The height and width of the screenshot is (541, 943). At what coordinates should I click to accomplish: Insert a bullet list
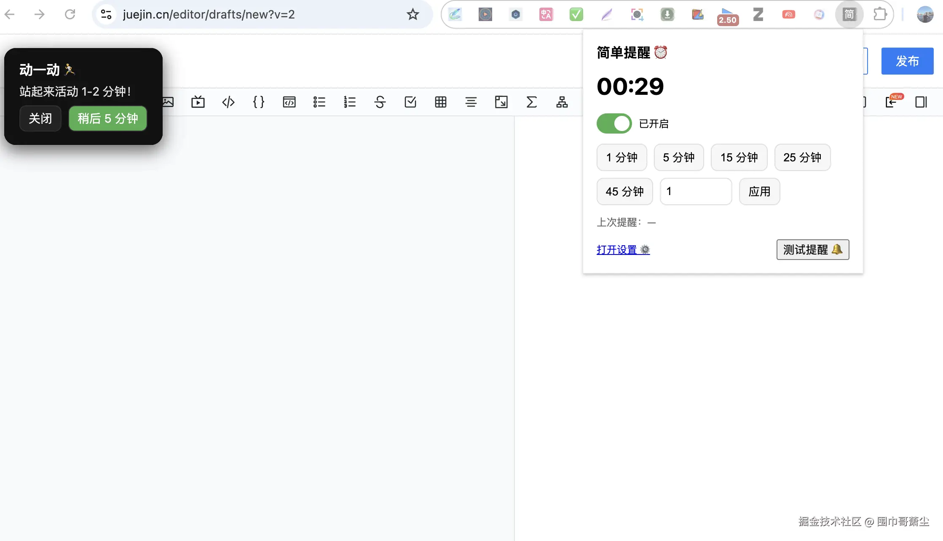[x=319, y=102]
